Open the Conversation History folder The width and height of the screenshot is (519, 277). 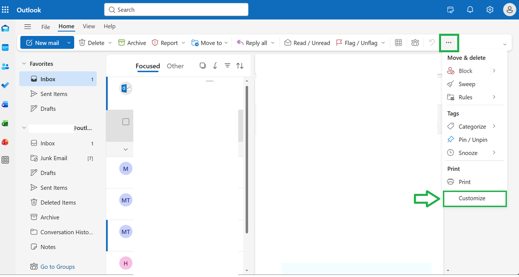(x=58, y=232)
